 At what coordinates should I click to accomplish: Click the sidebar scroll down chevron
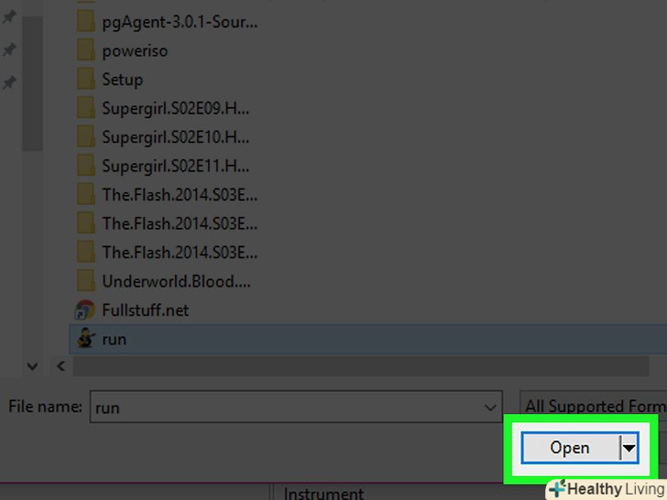pyautogui.click(x=32, y=365)
